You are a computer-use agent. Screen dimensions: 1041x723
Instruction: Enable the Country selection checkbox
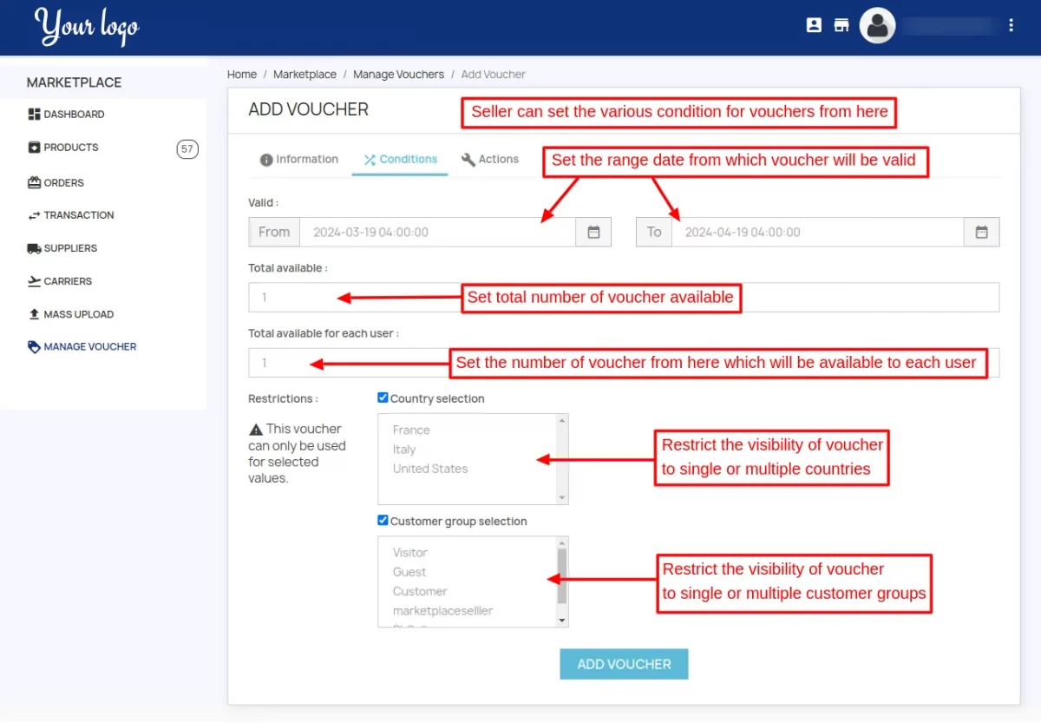tap(383, 398)
